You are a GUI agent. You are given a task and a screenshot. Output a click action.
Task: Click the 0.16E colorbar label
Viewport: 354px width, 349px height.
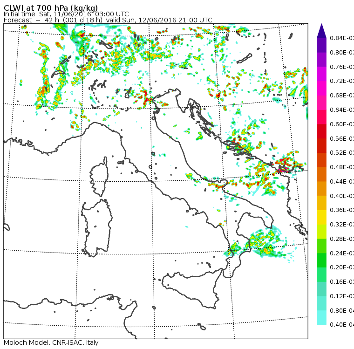tap(342, 282)
